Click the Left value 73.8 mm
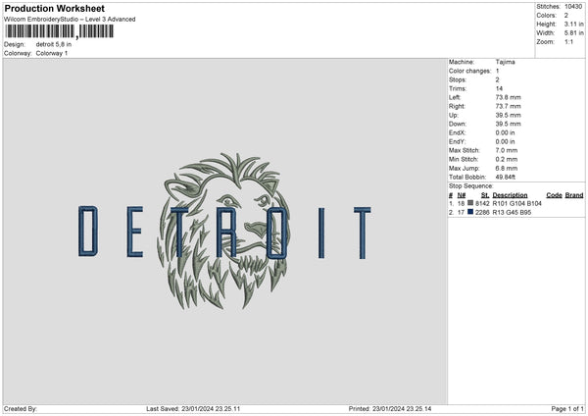The width and height of the screenshot is (588, 416). (508, 97)
